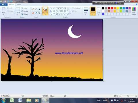Viewport: 138px width, 103px height.
Task: Choose the Down arrow shape
Action: 51,14
